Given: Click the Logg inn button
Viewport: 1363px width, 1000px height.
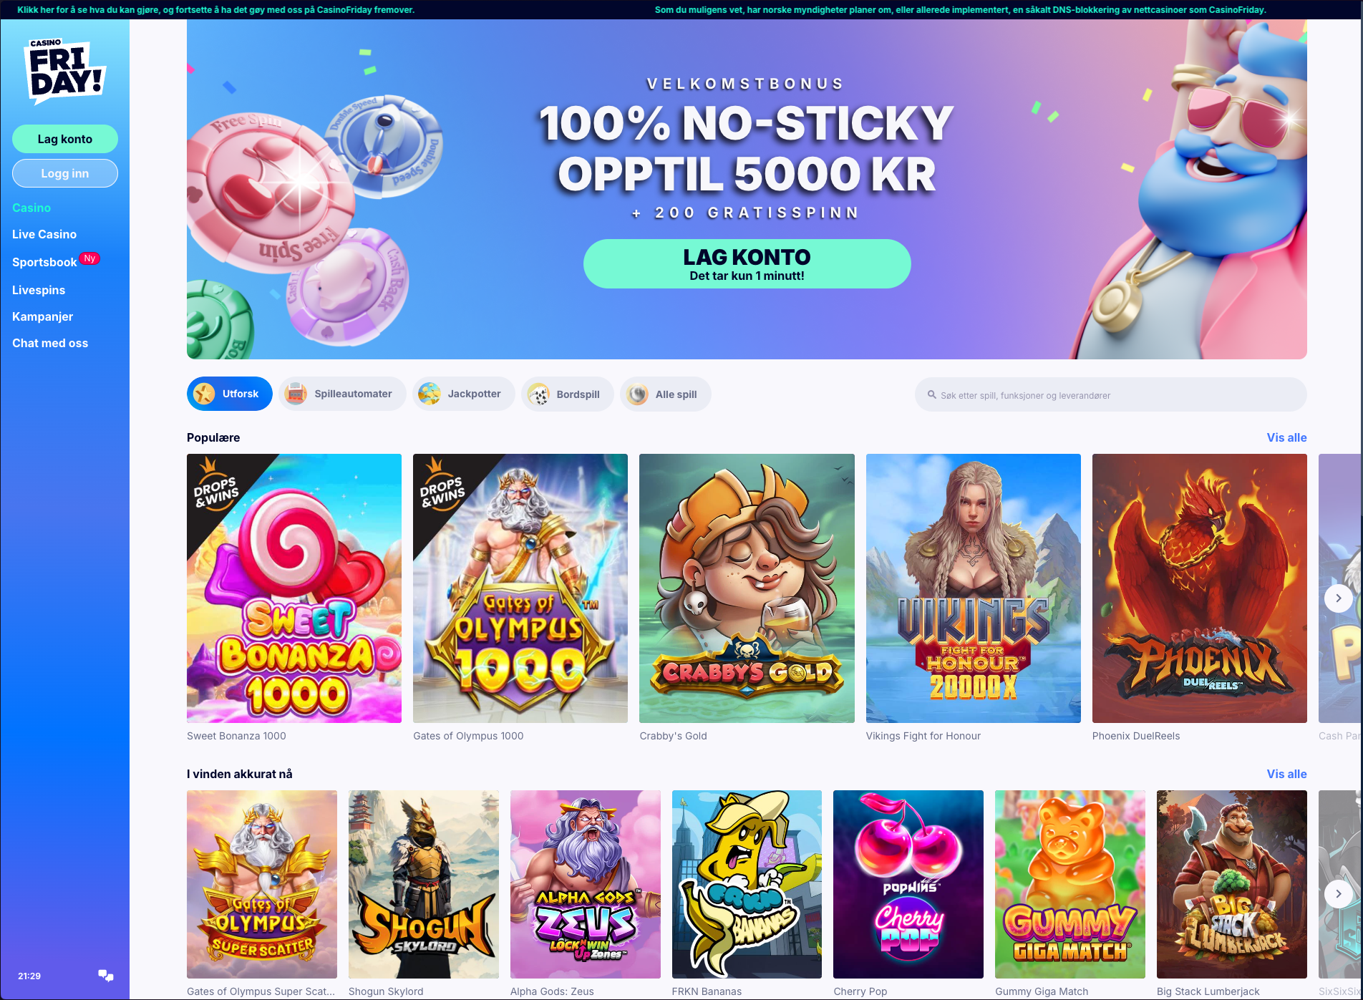Looking at the screenshot, I should tap(65, 173).
